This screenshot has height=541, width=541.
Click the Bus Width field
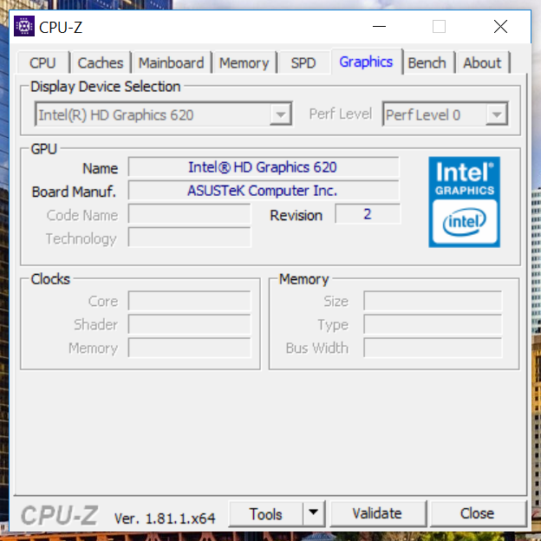[x=433, y=348]
